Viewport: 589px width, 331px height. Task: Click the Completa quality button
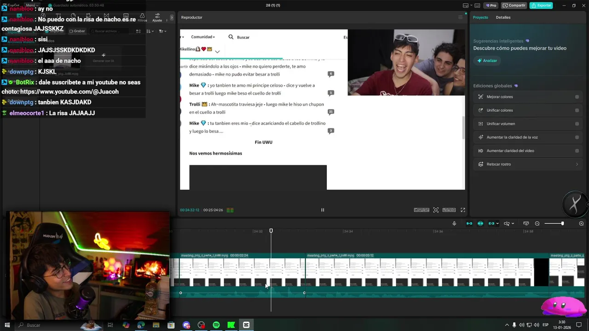[422, 210]
